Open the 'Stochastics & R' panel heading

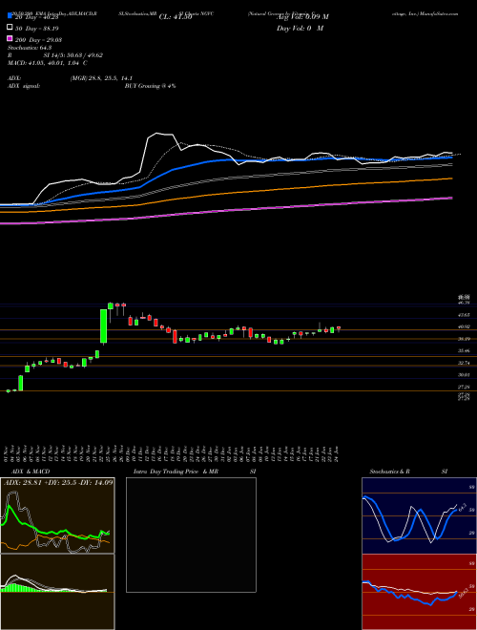[389, 472]
